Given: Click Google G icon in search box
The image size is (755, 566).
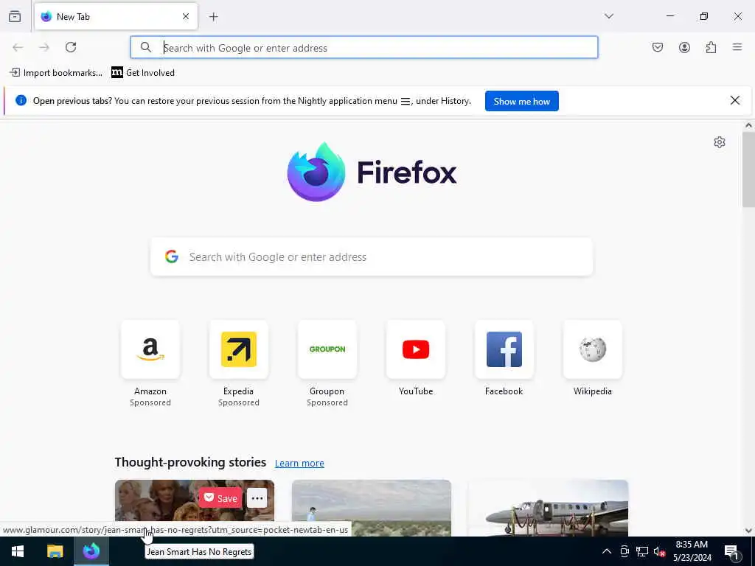Looking at the screenshot, I should coord(172,256).
